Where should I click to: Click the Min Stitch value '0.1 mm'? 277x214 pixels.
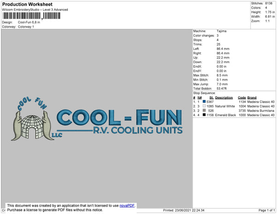(222, 80)
